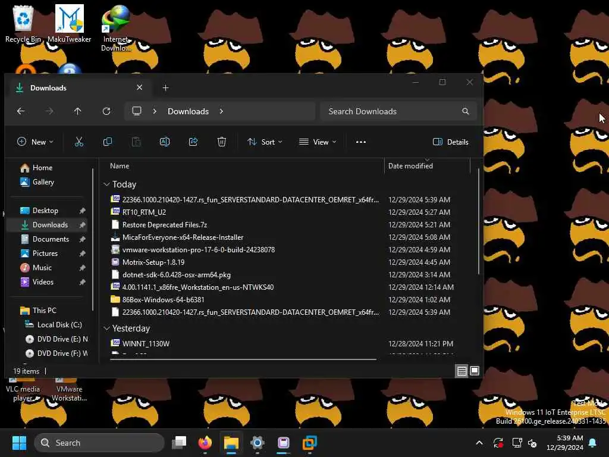
Task: Add a new Explorer tab
Action: pyautogui.click(x=165, y=88)
